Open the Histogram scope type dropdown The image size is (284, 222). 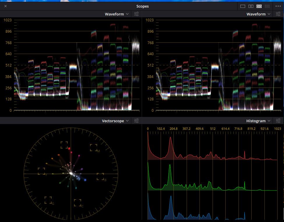(259, 121)
